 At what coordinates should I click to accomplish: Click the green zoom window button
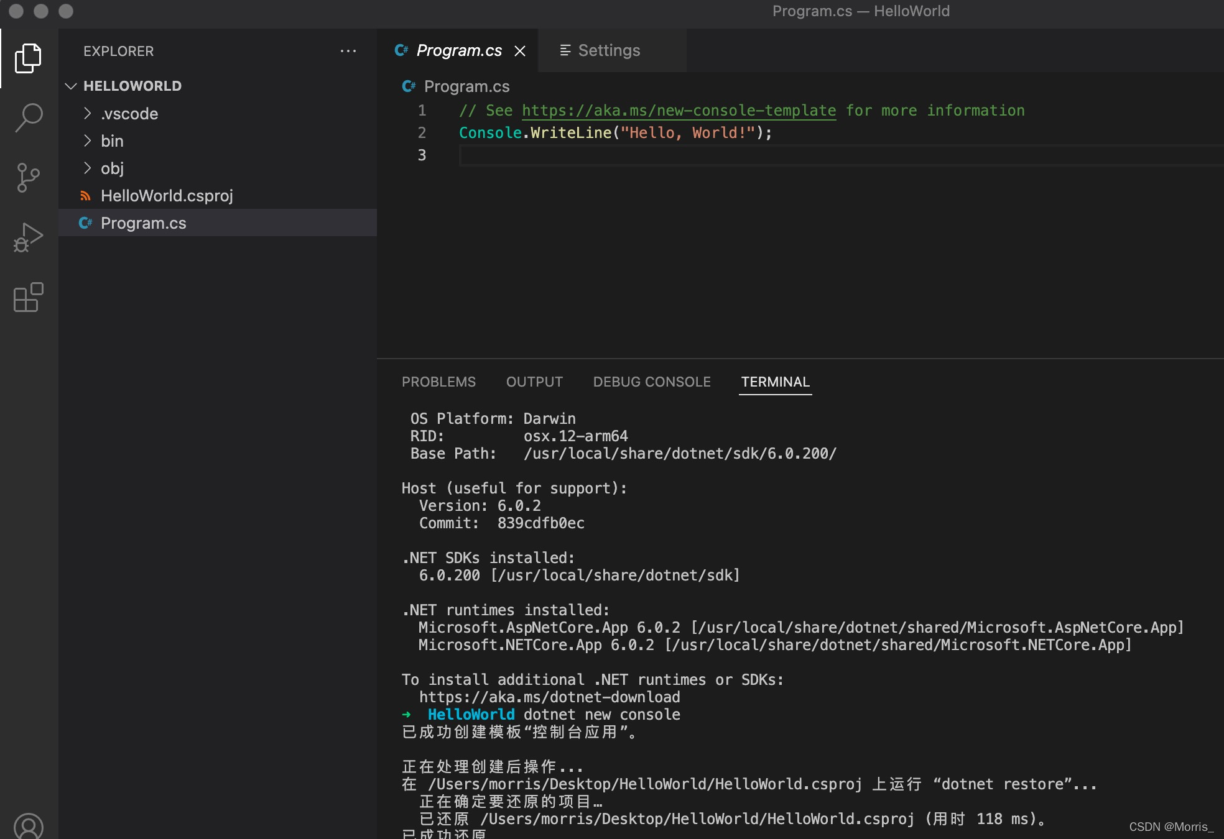(x=66, y=11)
